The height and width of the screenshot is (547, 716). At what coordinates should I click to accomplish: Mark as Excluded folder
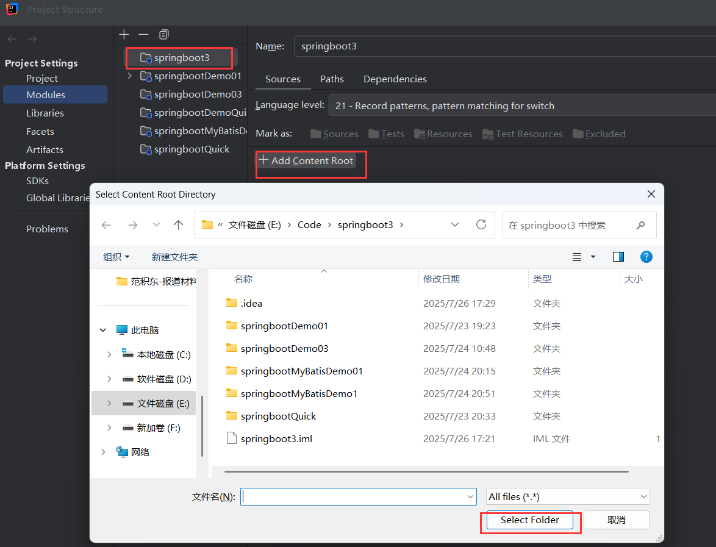click(599, 134)
